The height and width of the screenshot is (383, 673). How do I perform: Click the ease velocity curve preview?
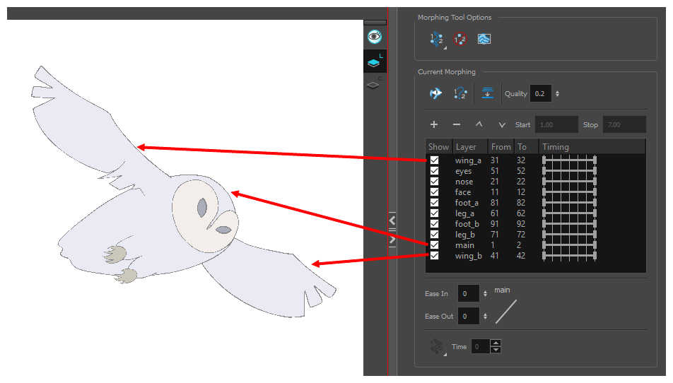pos(506,312)
